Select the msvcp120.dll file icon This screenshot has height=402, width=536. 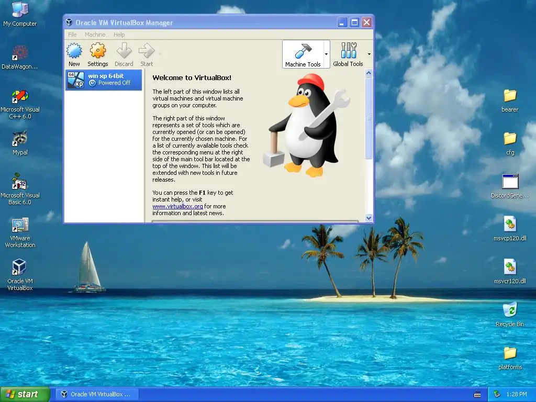510,229
